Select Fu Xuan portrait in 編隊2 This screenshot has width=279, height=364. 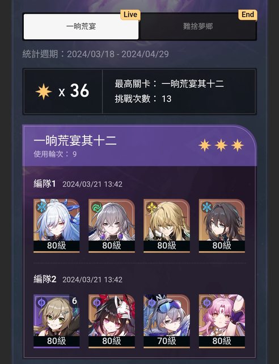tap(222, 321)
